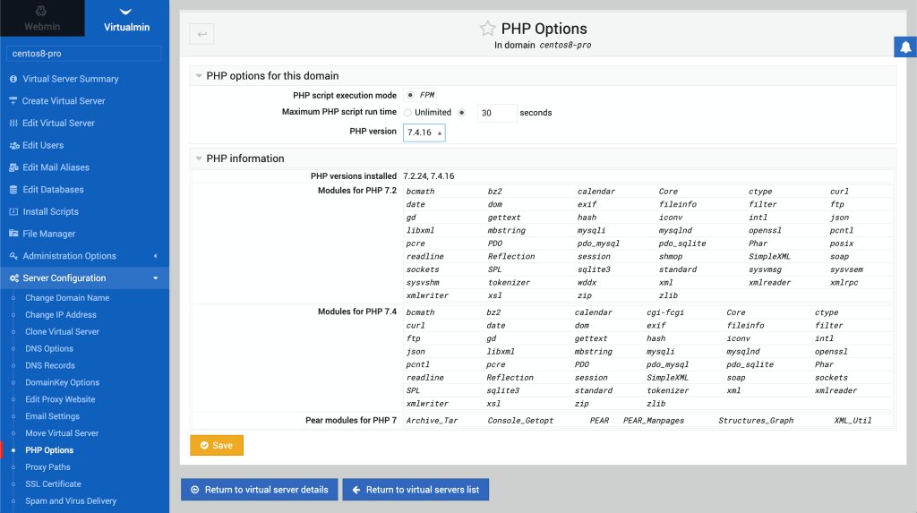Open Email Settings link

tap(52, 416)
